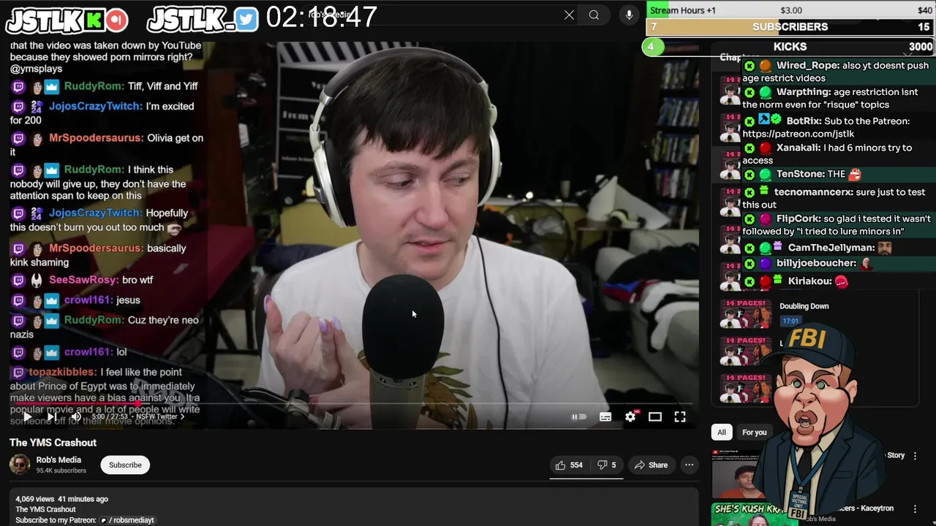Click the BotRix patreon.com/jstlk chat link
Image resolution: width=936 pixels, height=526 pixels.
pyautogui.click(x=799, y=134)
